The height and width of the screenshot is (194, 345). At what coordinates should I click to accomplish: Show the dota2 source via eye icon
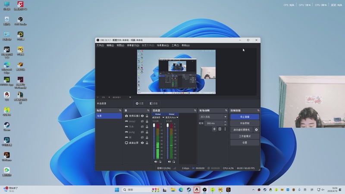click(x=142, y=121)
